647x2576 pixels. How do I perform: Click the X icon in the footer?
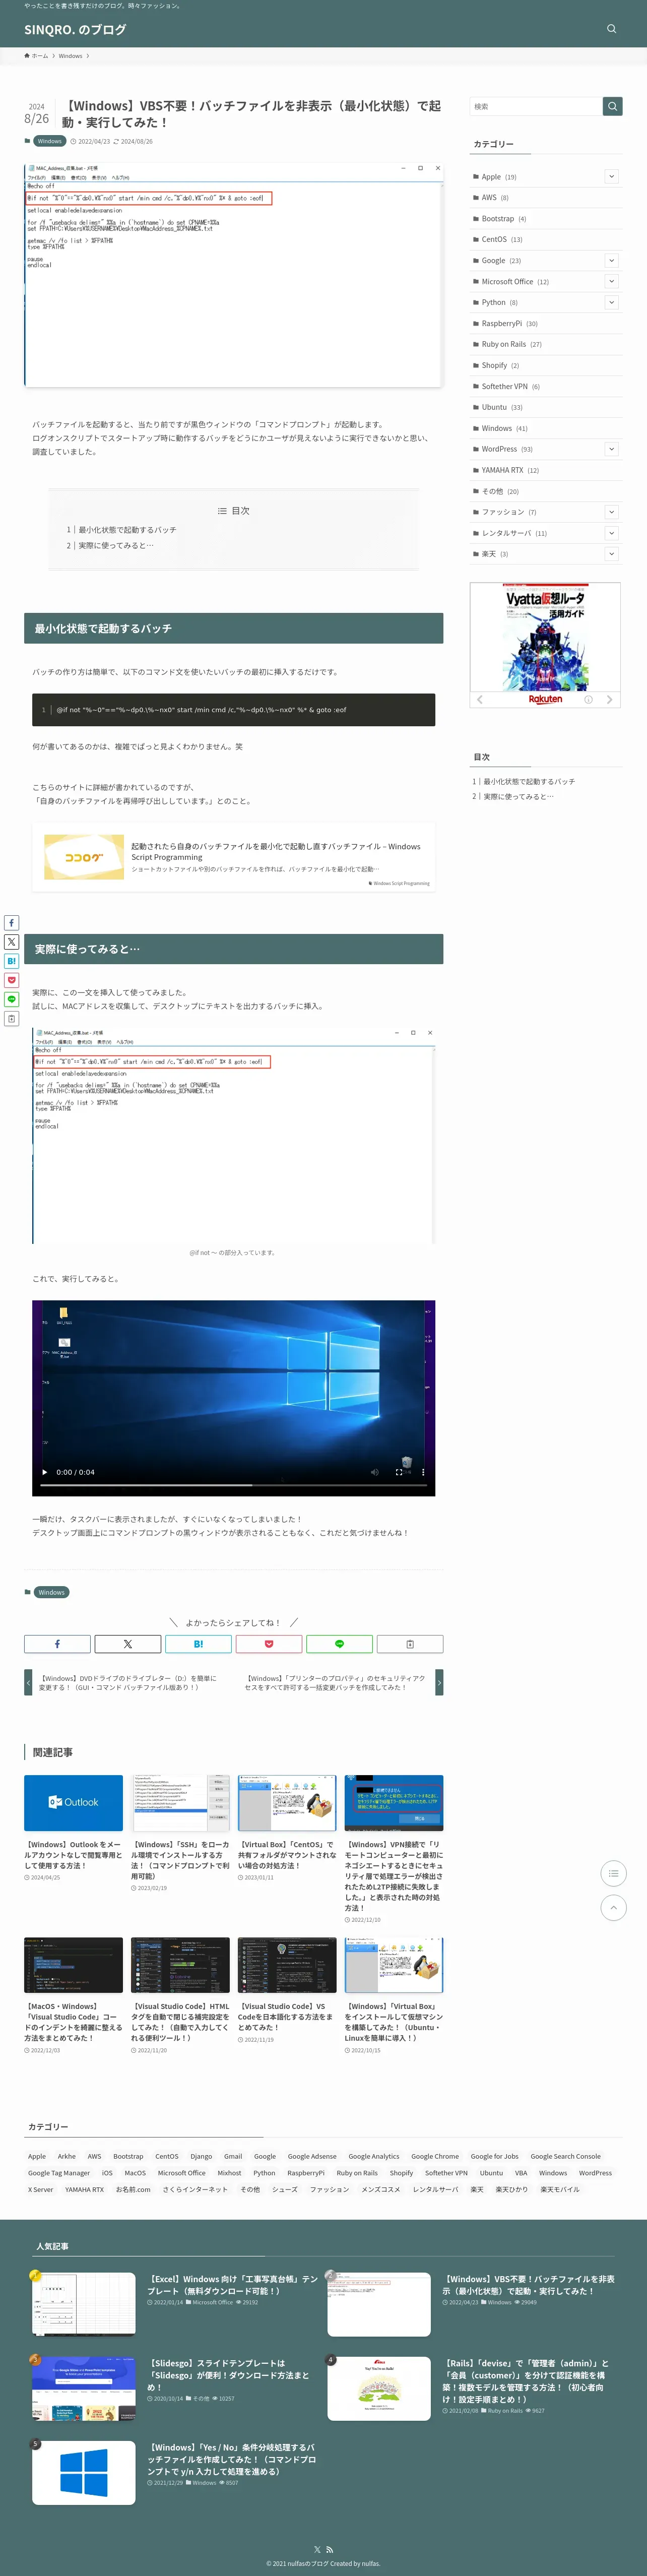point(317,2550)
